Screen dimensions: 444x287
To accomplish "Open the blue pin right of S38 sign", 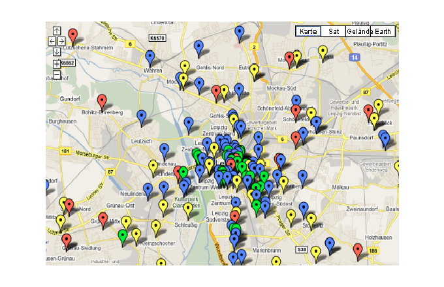I will (x=330, y=244).
